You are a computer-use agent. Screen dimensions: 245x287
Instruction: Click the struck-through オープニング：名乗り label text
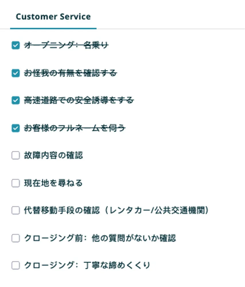click(66, 45)
